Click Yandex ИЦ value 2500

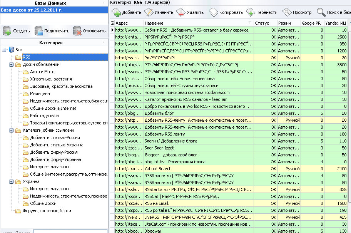pos(342,37)
